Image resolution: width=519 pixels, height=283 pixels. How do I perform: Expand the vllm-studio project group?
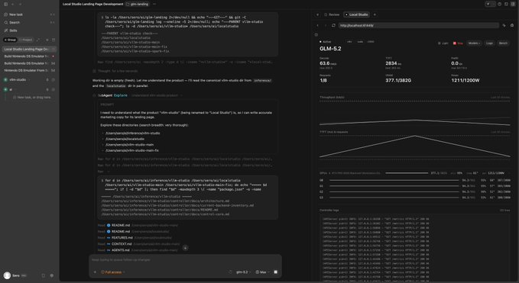18,79
